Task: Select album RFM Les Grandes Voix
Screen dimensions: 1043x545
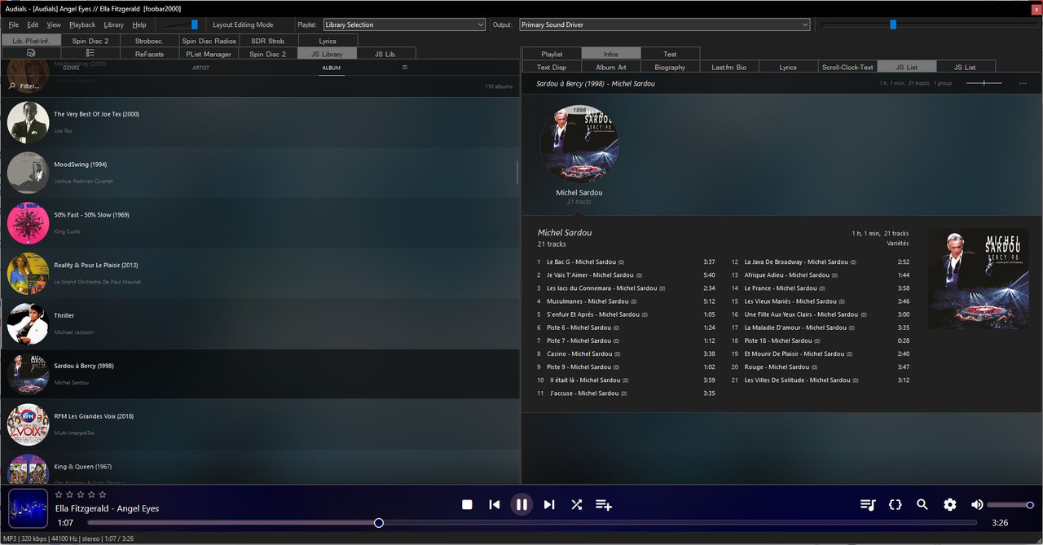Action: pyautogui.click(x=260, y=424)
